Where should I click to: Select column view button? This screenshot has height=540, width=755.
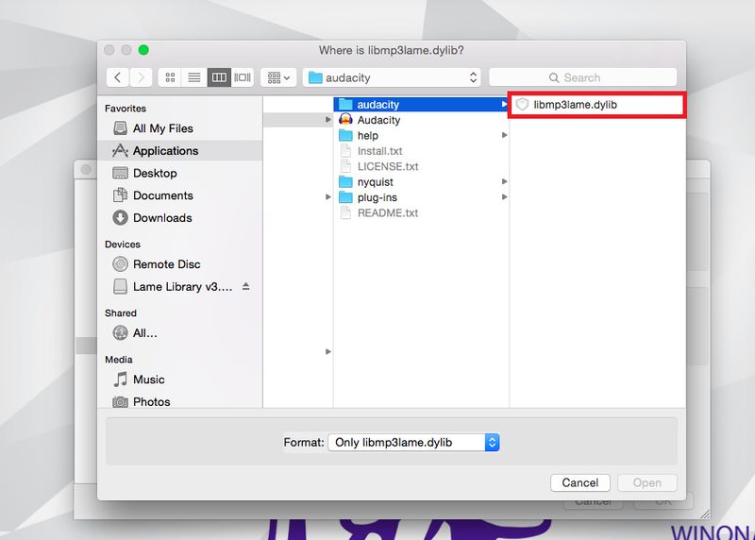[219, 77]
